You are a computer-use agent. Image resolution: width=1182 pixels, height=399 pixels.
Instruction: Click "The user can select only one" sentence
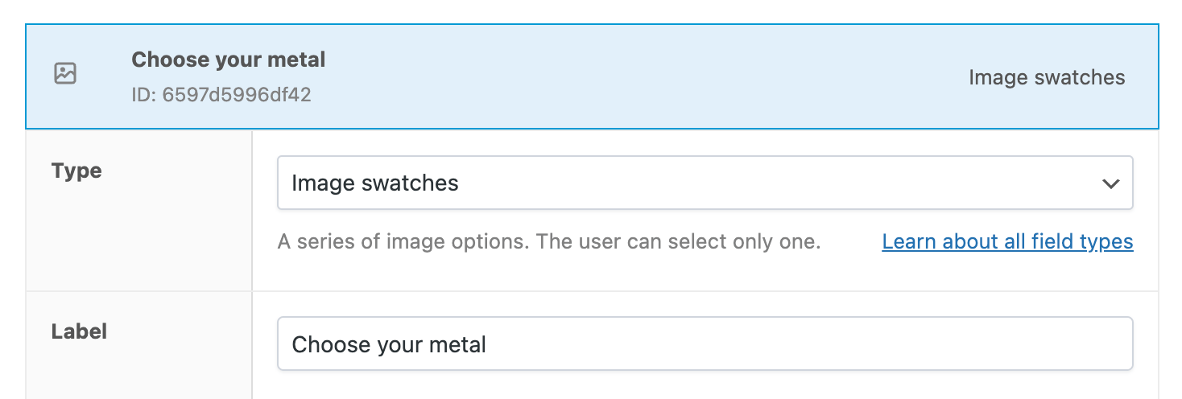click(678, 241)
